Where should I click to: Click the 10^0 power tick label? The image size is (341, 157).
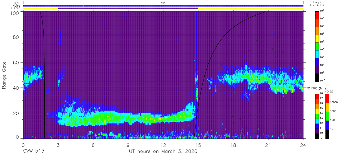[322, 73]
